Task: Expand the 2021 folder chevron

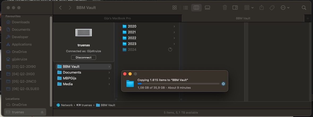Action: coord(174,32)
